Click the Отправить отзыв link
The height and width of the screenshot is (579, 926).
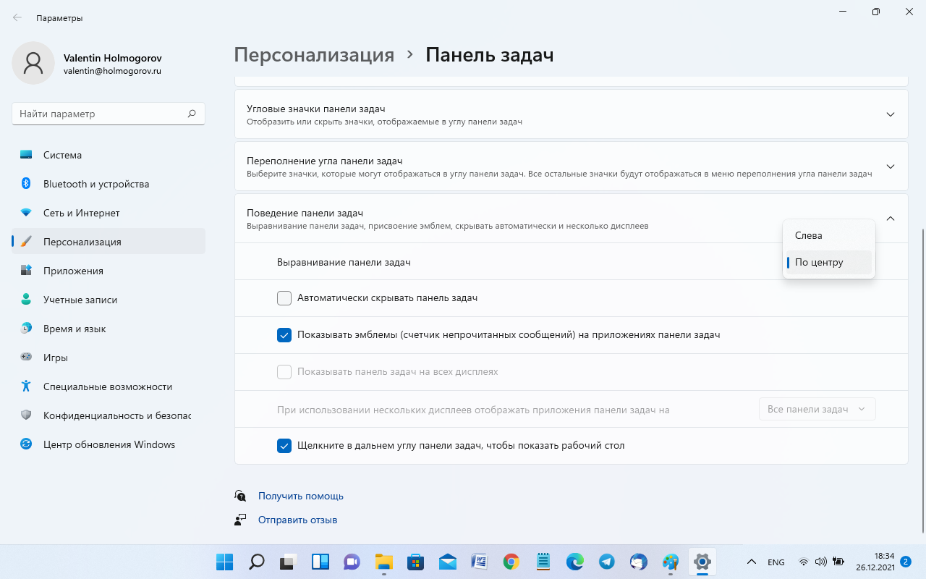coord(297,520)
